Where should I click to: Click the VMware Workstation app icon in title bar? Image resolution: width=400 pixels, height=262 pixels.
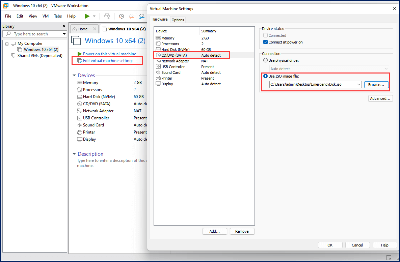coord(6,5)
